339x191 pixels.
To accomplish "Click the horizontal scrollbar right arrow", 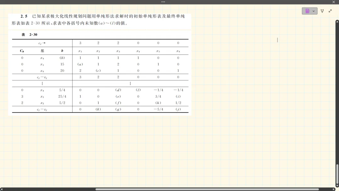I will coord(334,189).
